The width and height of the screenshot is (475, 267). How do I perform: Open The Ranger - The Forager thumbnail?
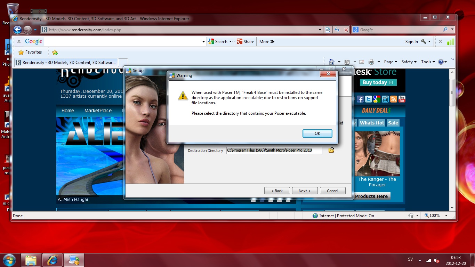click(x=377, y=153)
